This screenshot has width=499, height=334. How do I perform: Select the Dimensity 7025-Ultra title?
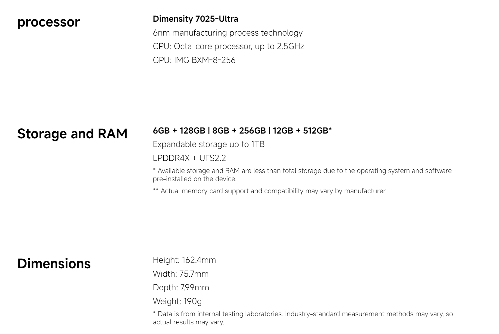pyautogui.click(x=196, y=19)
